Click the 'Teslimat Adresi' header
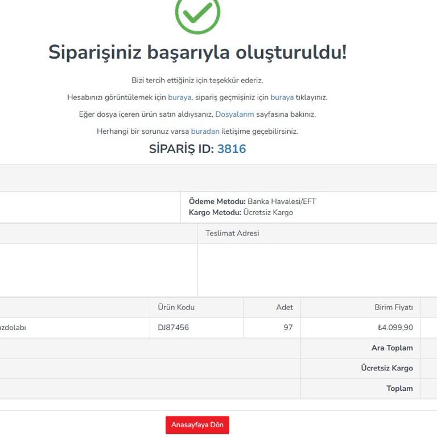The width and height of the screenshot is (437, 437). (232, 233)
